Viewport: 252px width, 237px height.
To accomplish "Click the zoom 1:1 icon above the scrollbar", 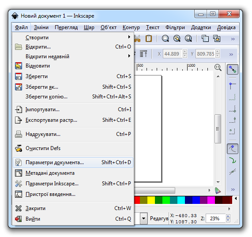I will 218,68.
